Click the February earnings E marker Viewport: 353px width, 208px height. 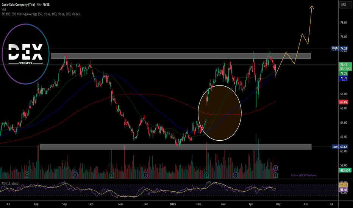206,175
